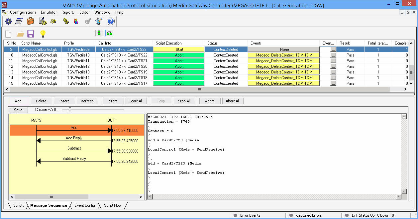Image resolution: width=418 pixels, height=219 pixels.
Task: Click the lined notepad toolbar icon
Action: click(x=19, y=21)
